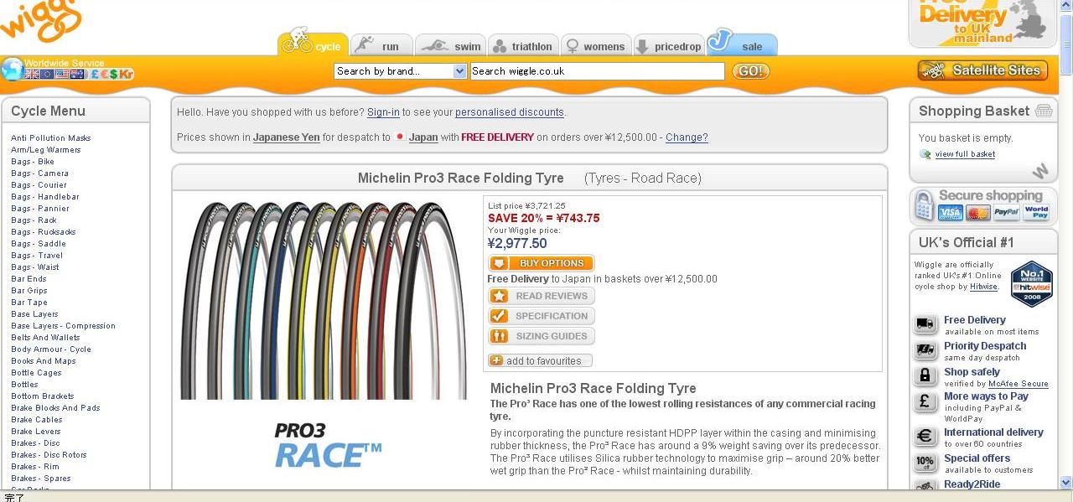Click the page scrollbar down arrow
The image size is (1073, 502).
point(1065,482)
